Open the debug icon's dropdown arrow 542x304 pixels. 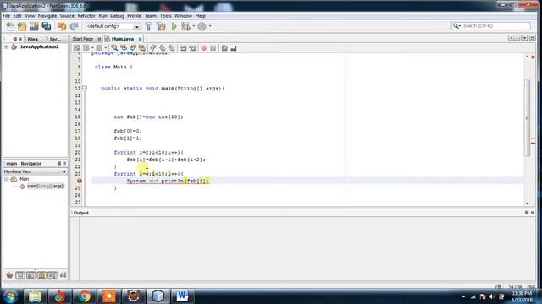click(194, 26)
